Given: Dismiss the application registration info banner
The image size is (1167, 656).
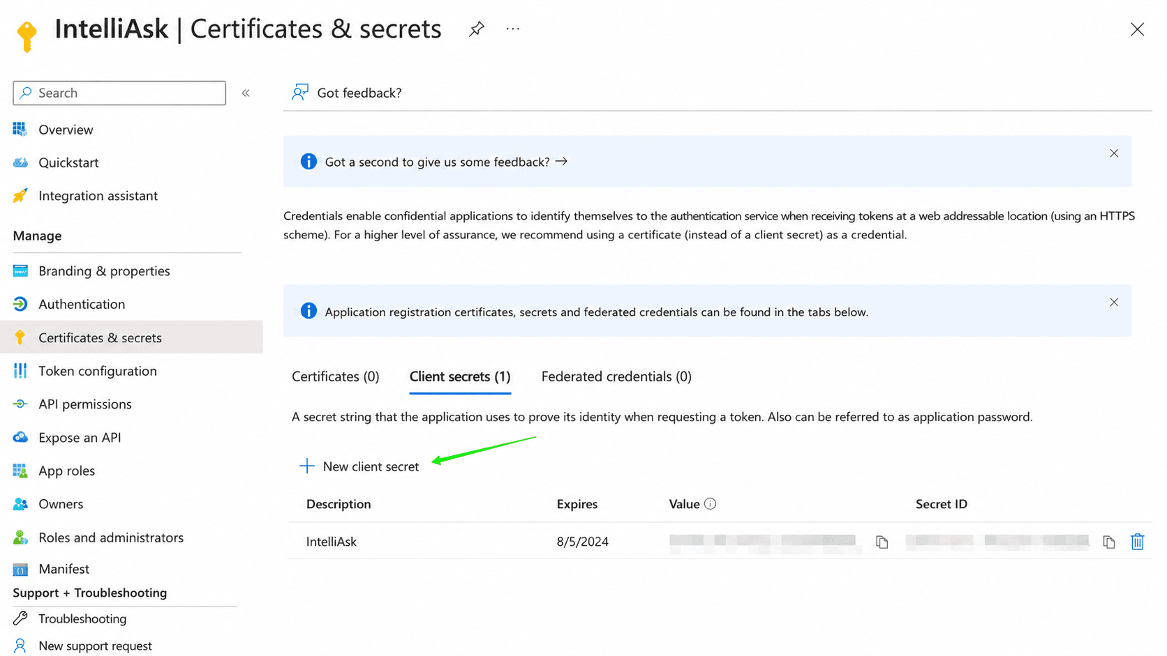Looking at the screenshot, I should click(1114, 303).
